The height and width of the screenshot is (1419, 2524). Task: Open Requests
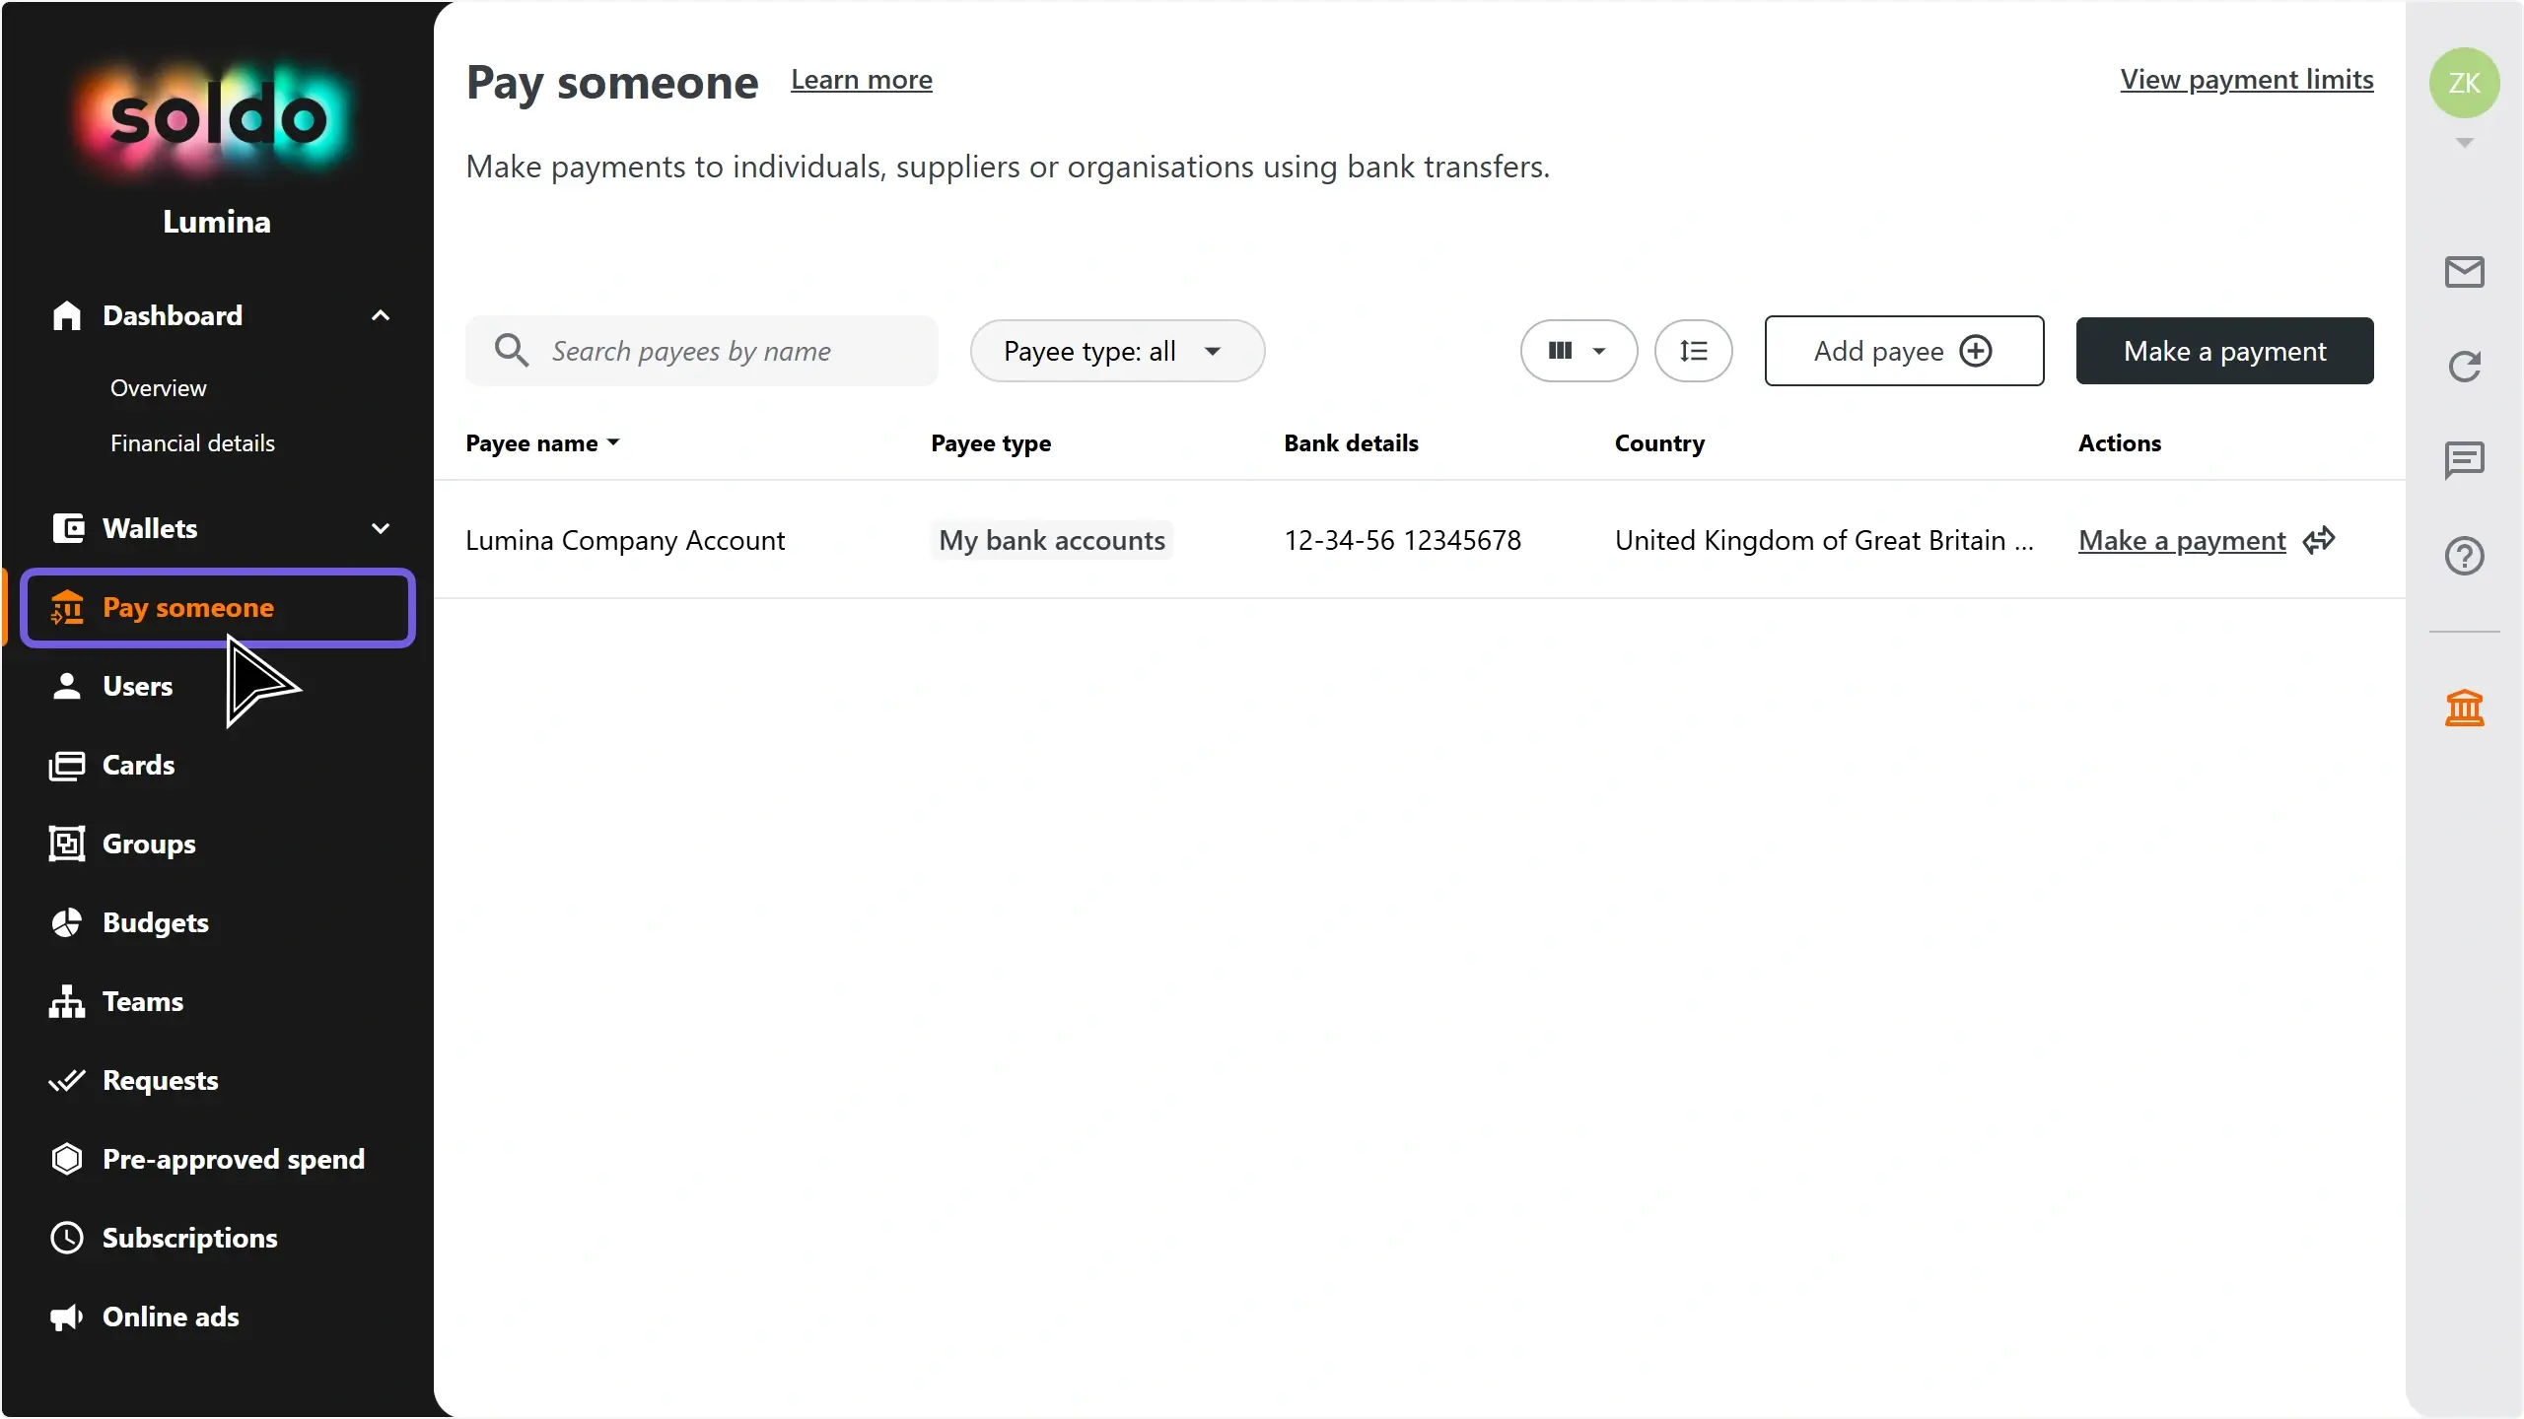click(x=161, y=1081)
